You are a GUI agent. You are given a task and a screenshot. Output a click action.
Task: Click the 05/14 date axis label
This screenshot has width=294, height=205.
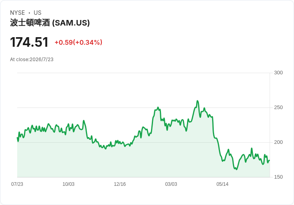pos(222,184)
